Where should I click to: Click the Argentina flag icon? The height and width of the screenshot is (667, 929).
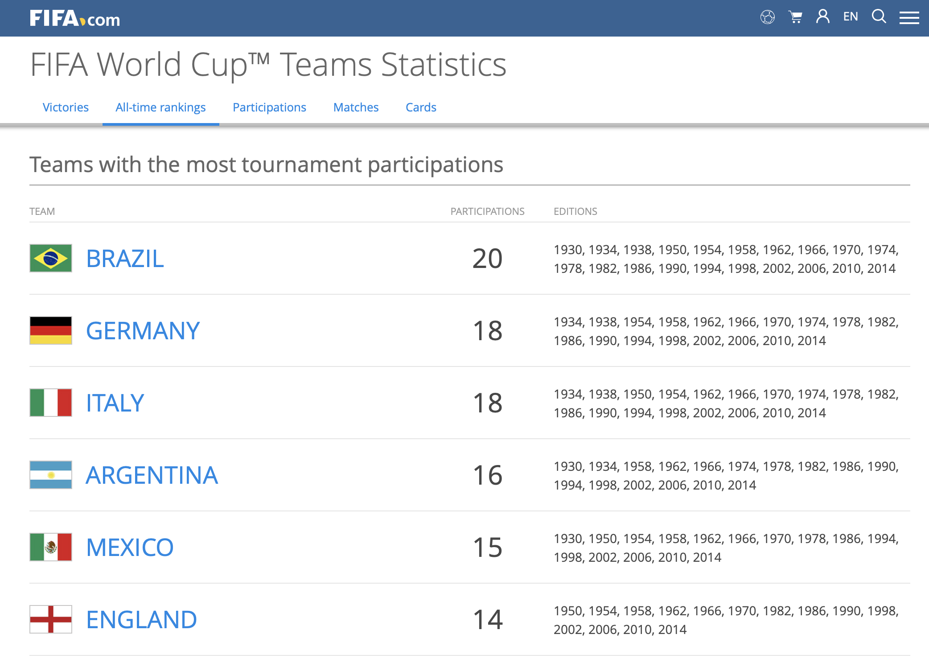click(51, 475)
